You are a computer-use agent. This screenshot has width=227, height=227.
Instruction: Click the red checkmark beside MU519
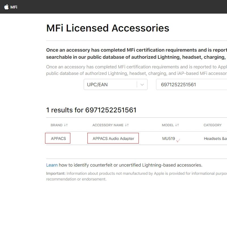tap(178, 140)
